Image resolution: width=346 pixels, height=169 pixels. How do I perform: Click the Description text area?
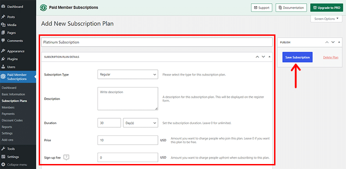(x=128, y=99)
